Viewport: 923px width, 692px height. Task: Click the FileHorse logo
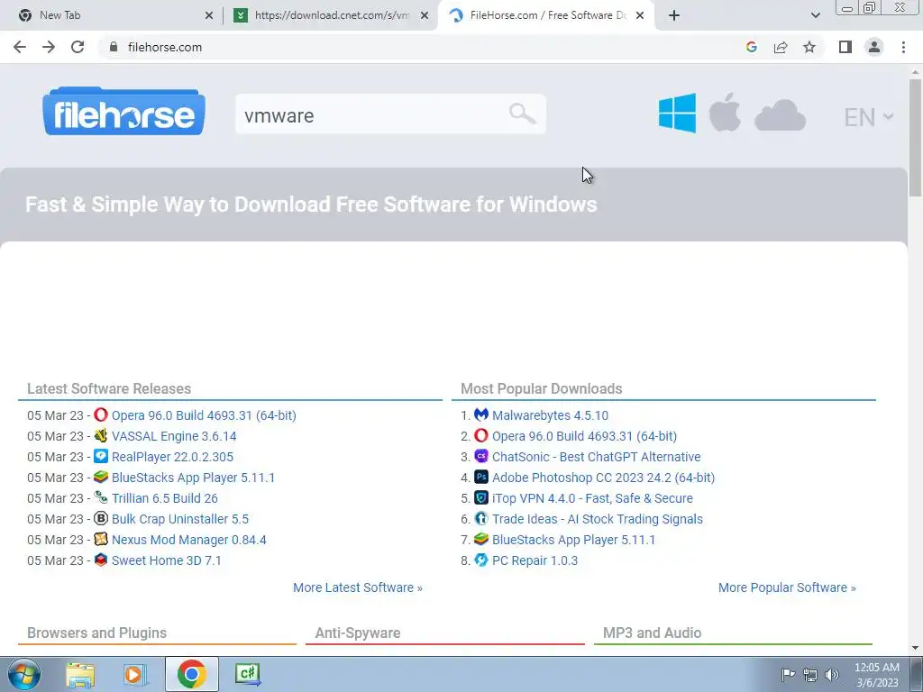(123, 112)
